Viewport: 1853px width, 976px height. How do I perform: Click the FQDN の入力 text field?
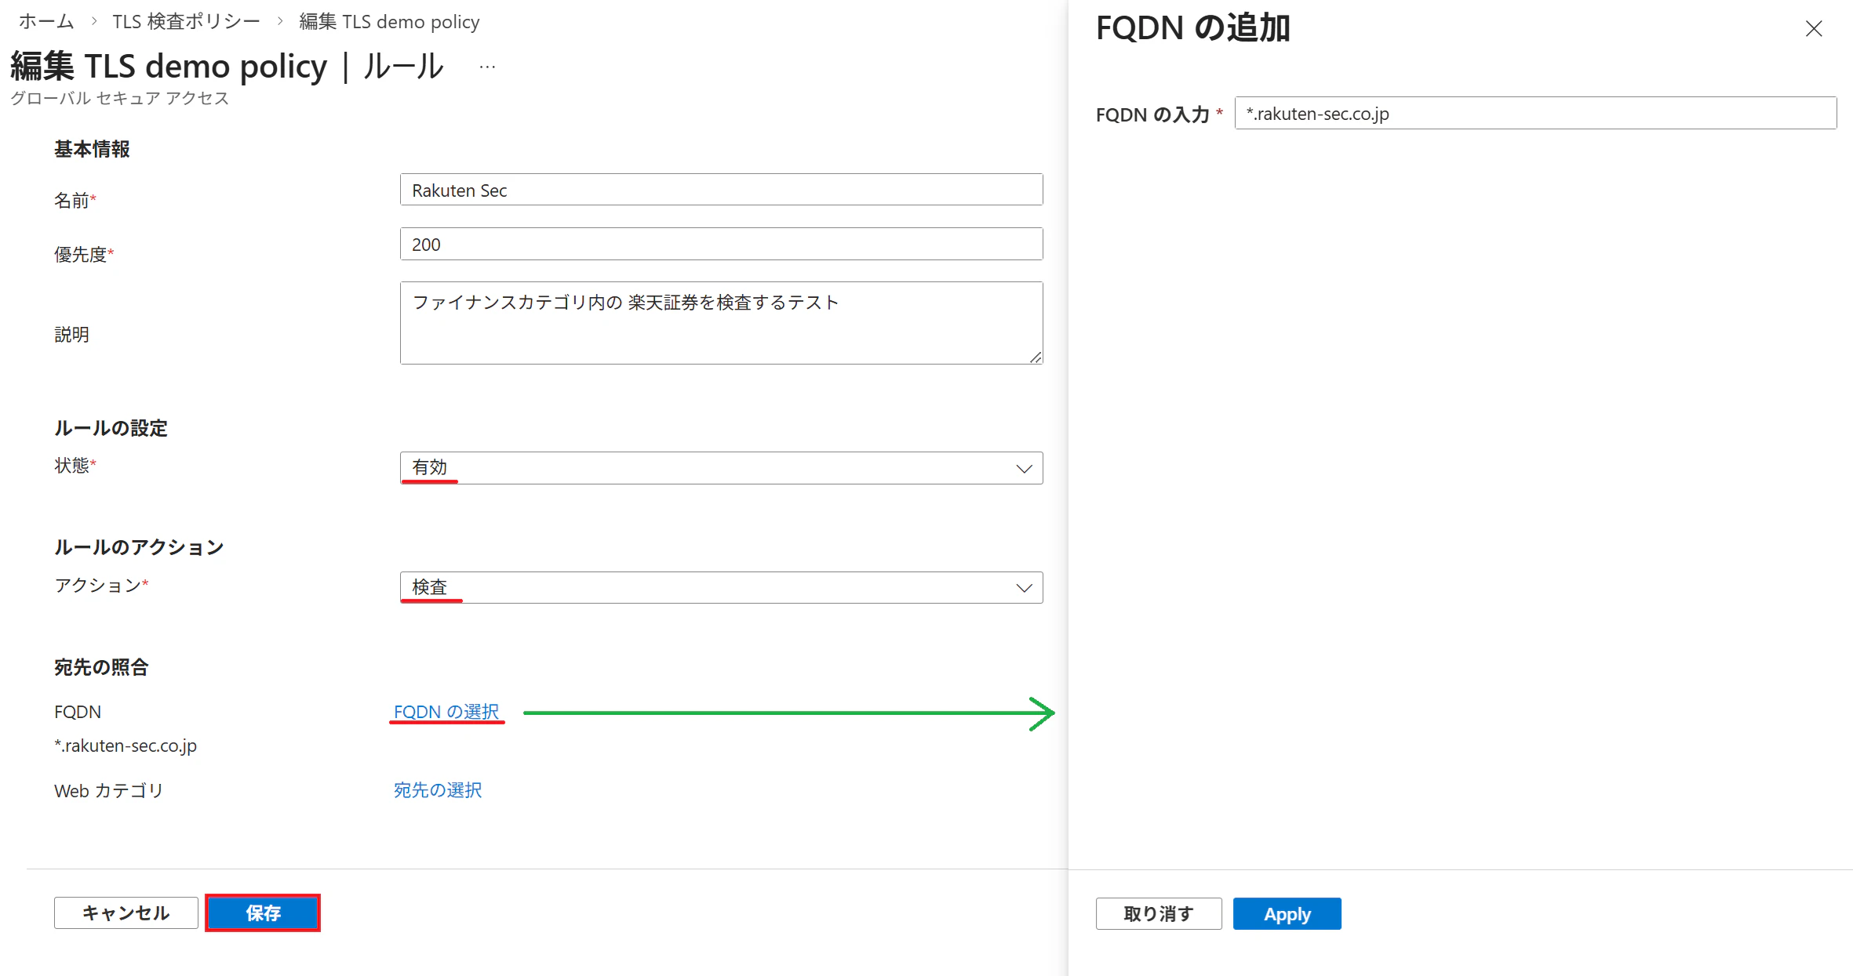pos(1534,114)
